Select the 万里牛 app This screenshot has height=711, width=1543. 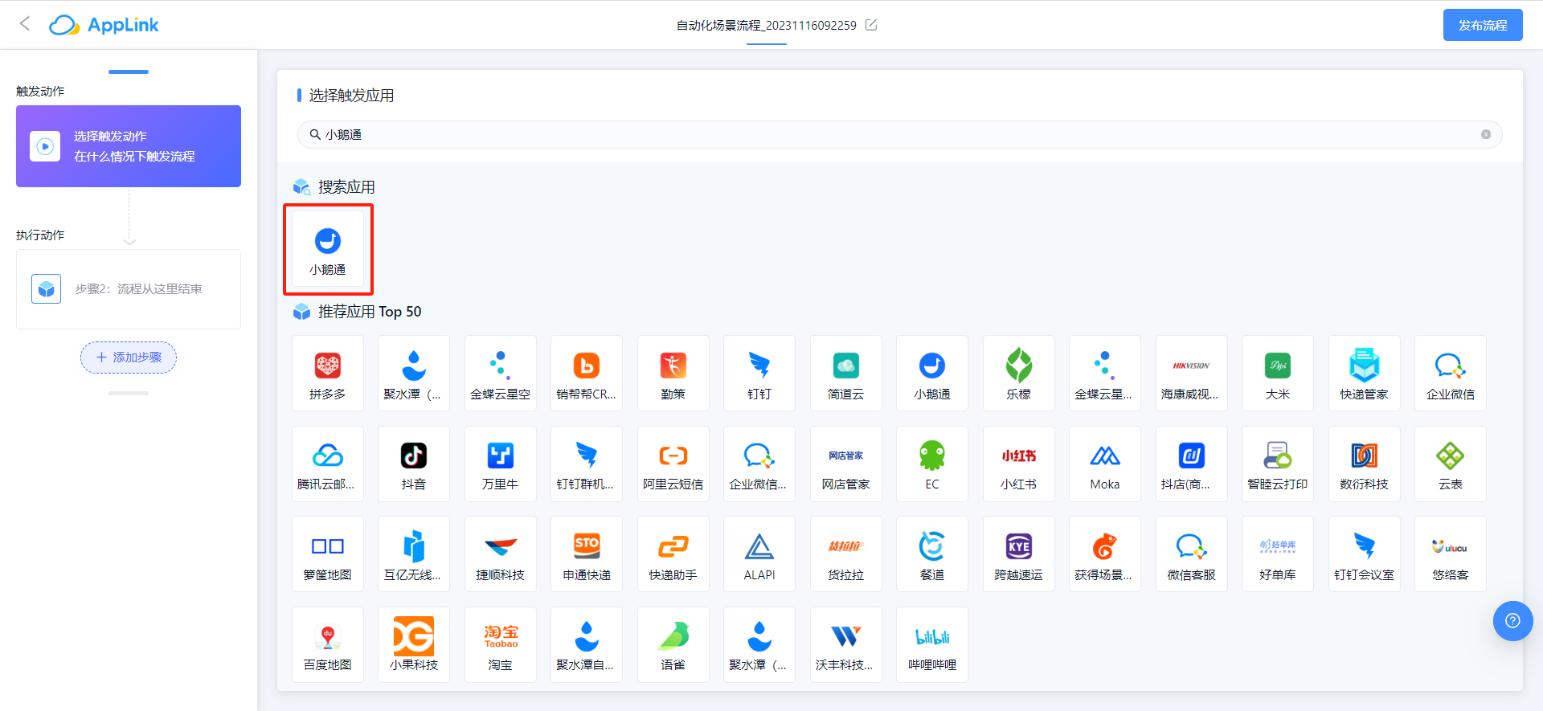pos(501,464)
